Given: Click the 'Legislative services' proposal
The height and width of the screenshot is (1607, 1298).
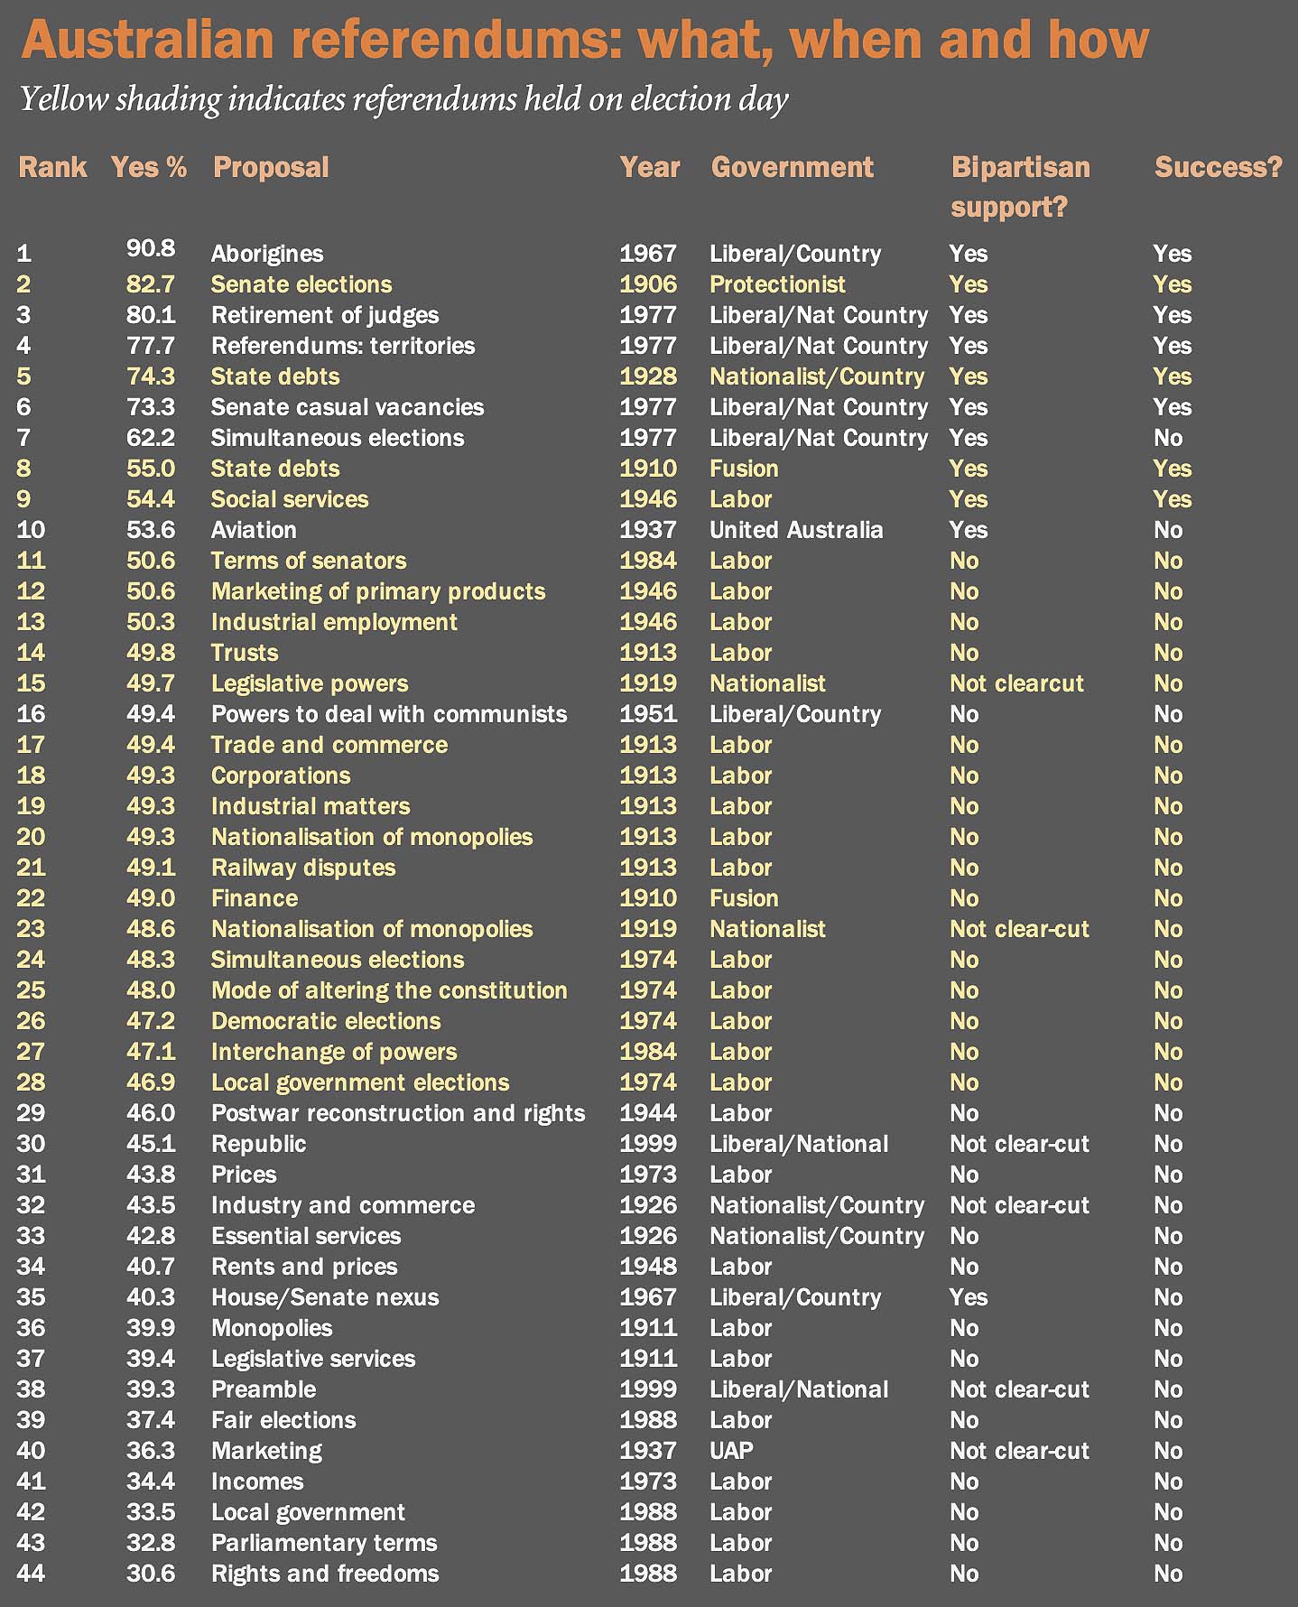Looking at the screenshot, I should [313, 1360].
